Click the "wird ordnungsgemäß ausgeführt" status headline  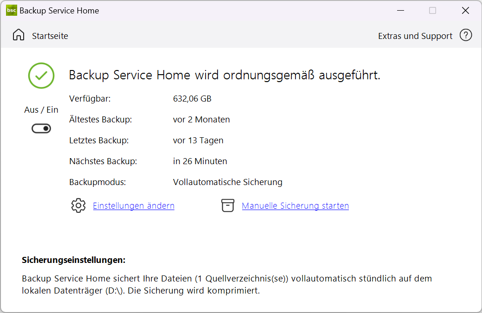point(225,75)
